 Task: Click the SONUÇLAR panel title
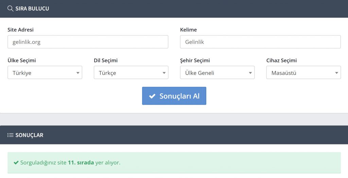(29, 135)
